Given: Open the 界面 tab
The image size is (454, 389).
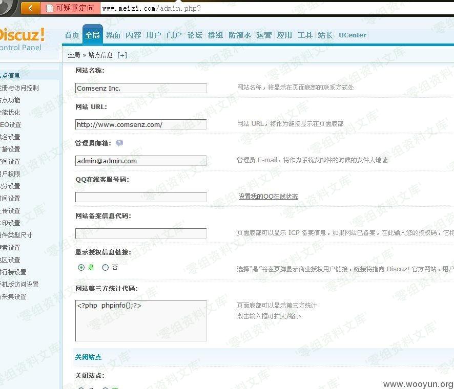Looking at the screenshot, I should pos(113,35).
